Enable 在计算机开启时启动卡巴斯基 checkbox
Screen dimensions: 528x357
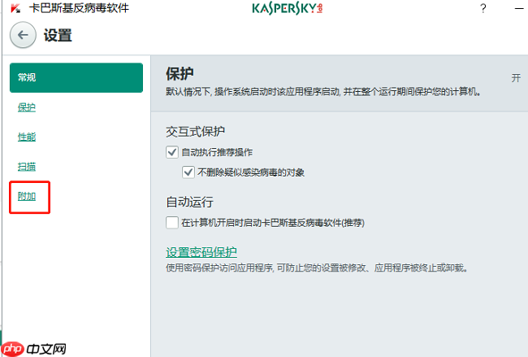(x=172, y=223)
